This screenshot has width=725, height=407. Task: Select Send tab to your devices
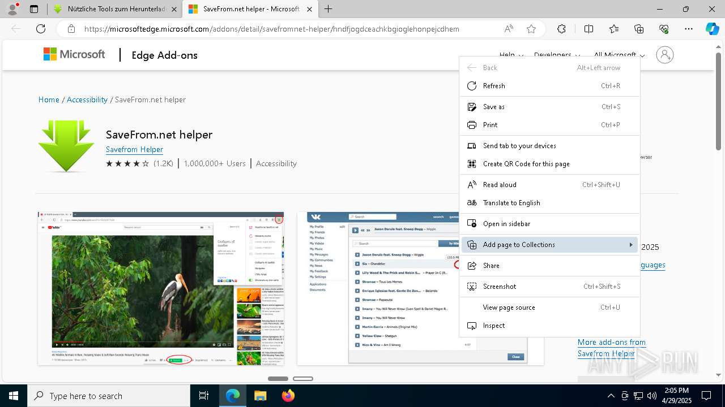click(549, 146)
